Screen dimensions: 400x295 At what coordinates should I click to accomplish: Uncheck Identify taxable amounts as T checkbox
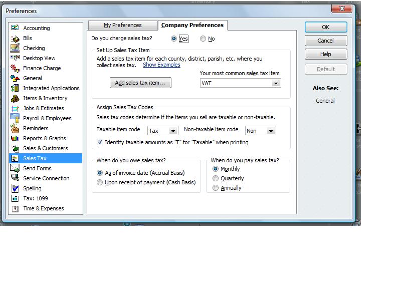(x=100, y=142)
